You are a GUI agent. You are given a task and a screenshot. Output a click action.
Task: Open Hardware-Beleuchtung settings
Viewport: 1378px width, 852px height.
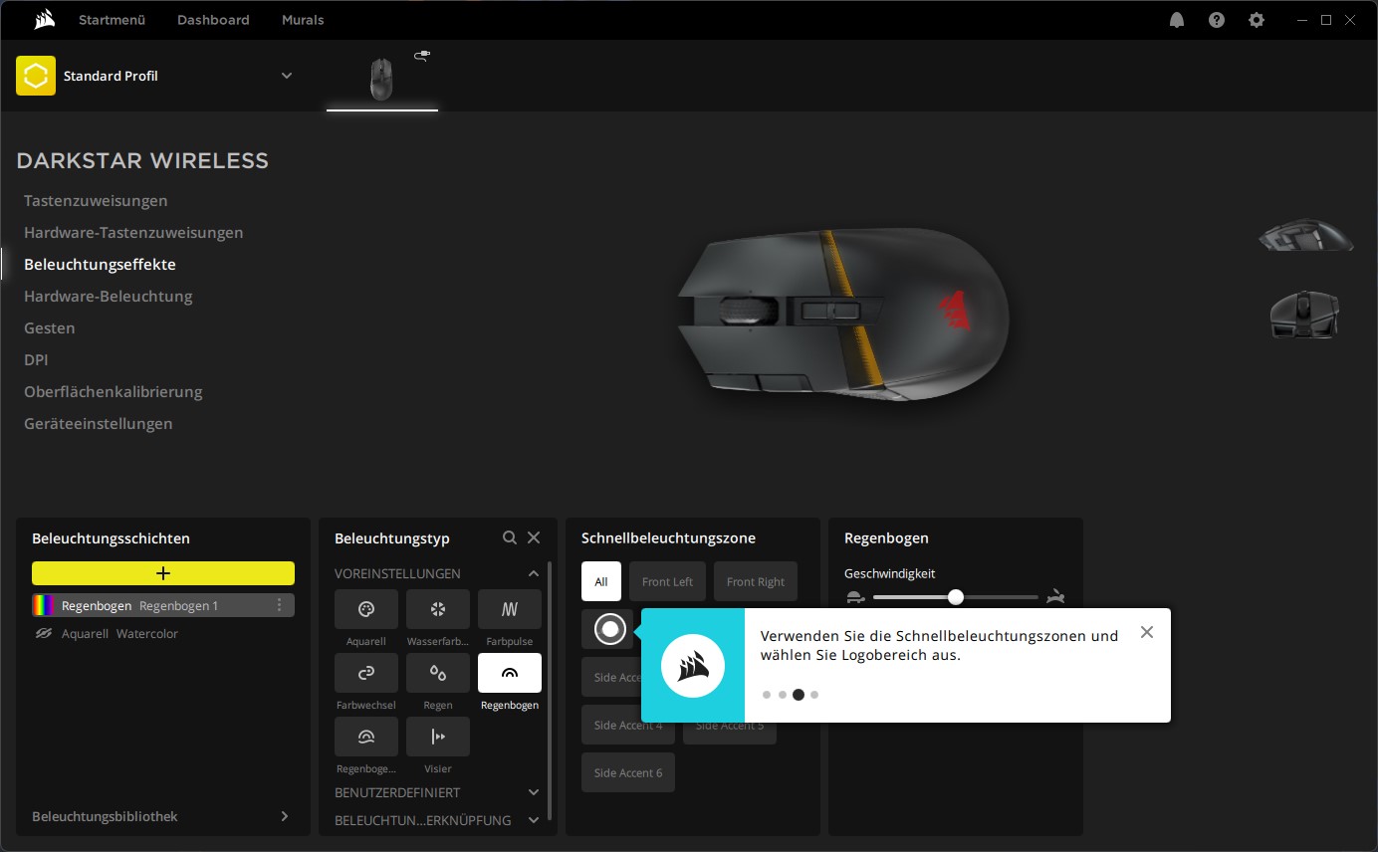(108, 296)
